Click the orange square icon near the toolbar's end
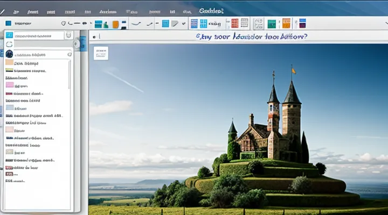Viewport: 388px width, 215px height. [286, 24]
